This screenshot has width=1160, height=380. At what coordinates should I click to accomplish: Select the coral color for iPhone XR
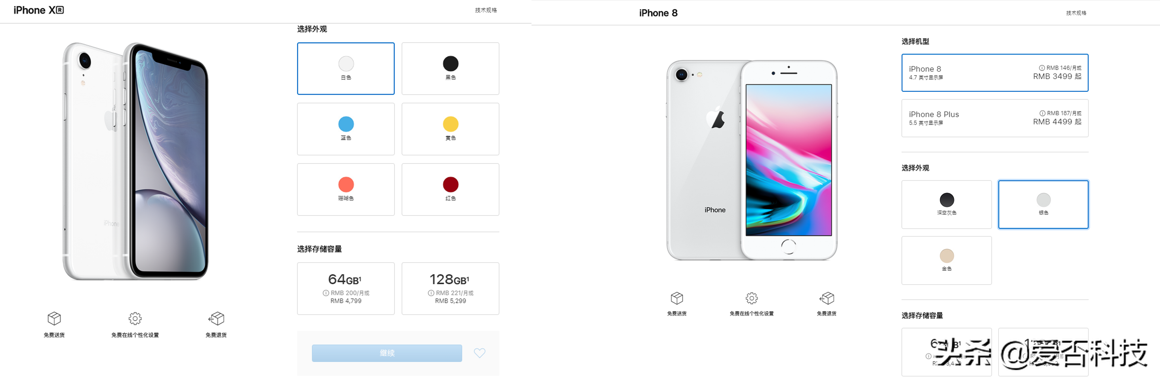[346, 190]
